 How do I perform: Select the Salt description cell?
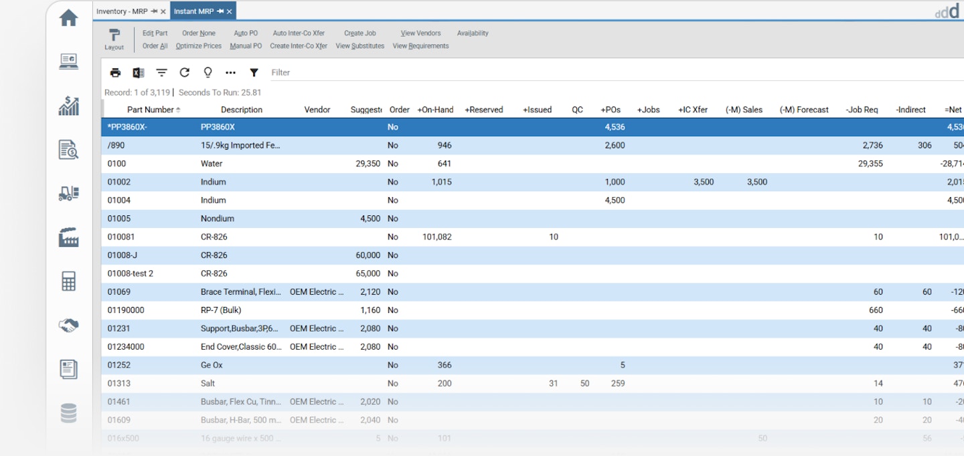[x=208, y=384]
